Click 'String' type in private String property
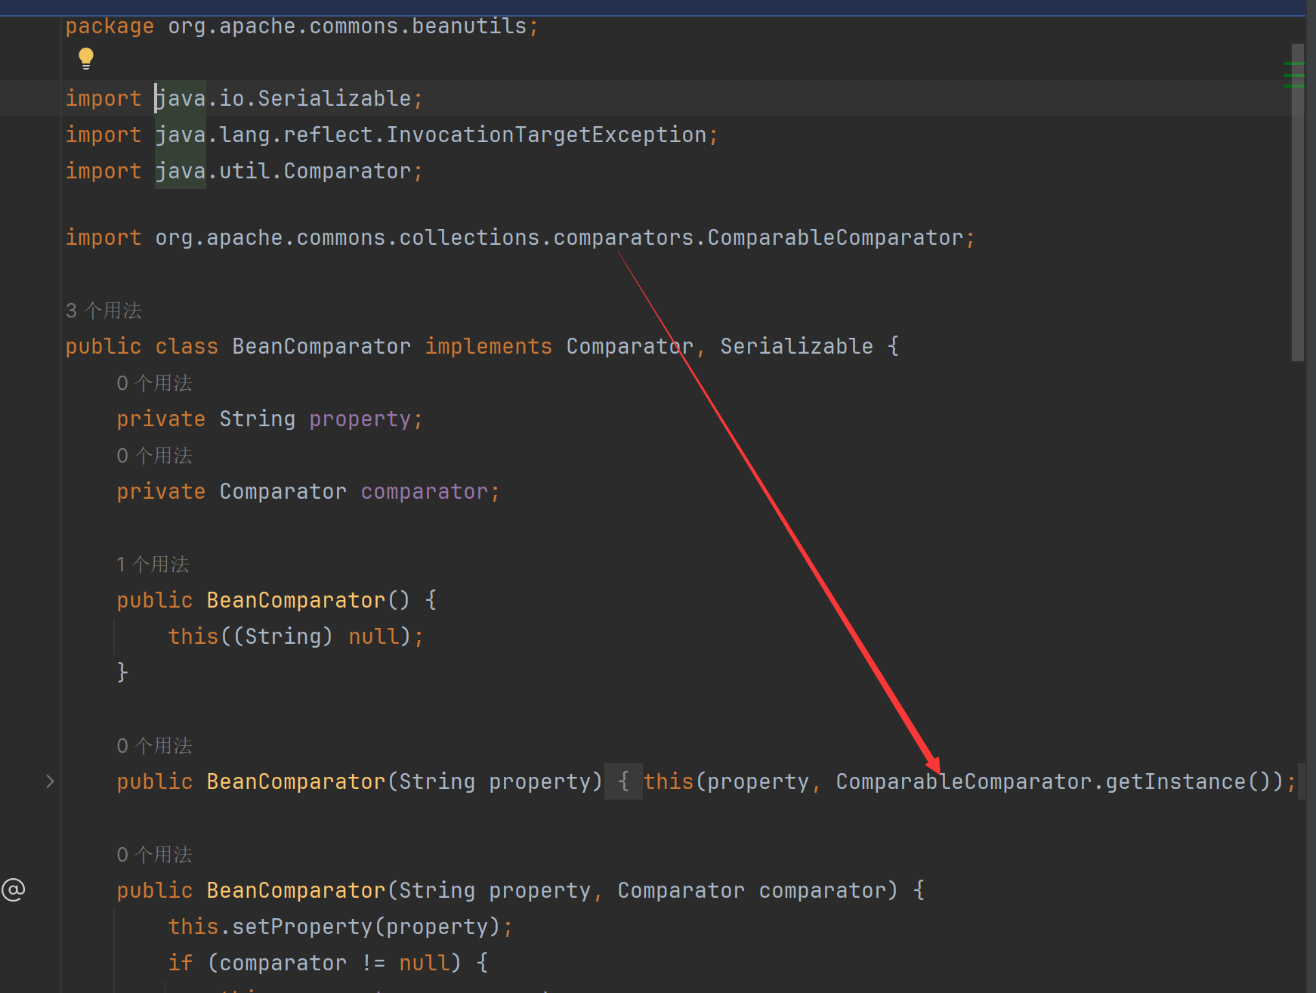Viewport: 1316px width, 993px height. tap(258, 419)
